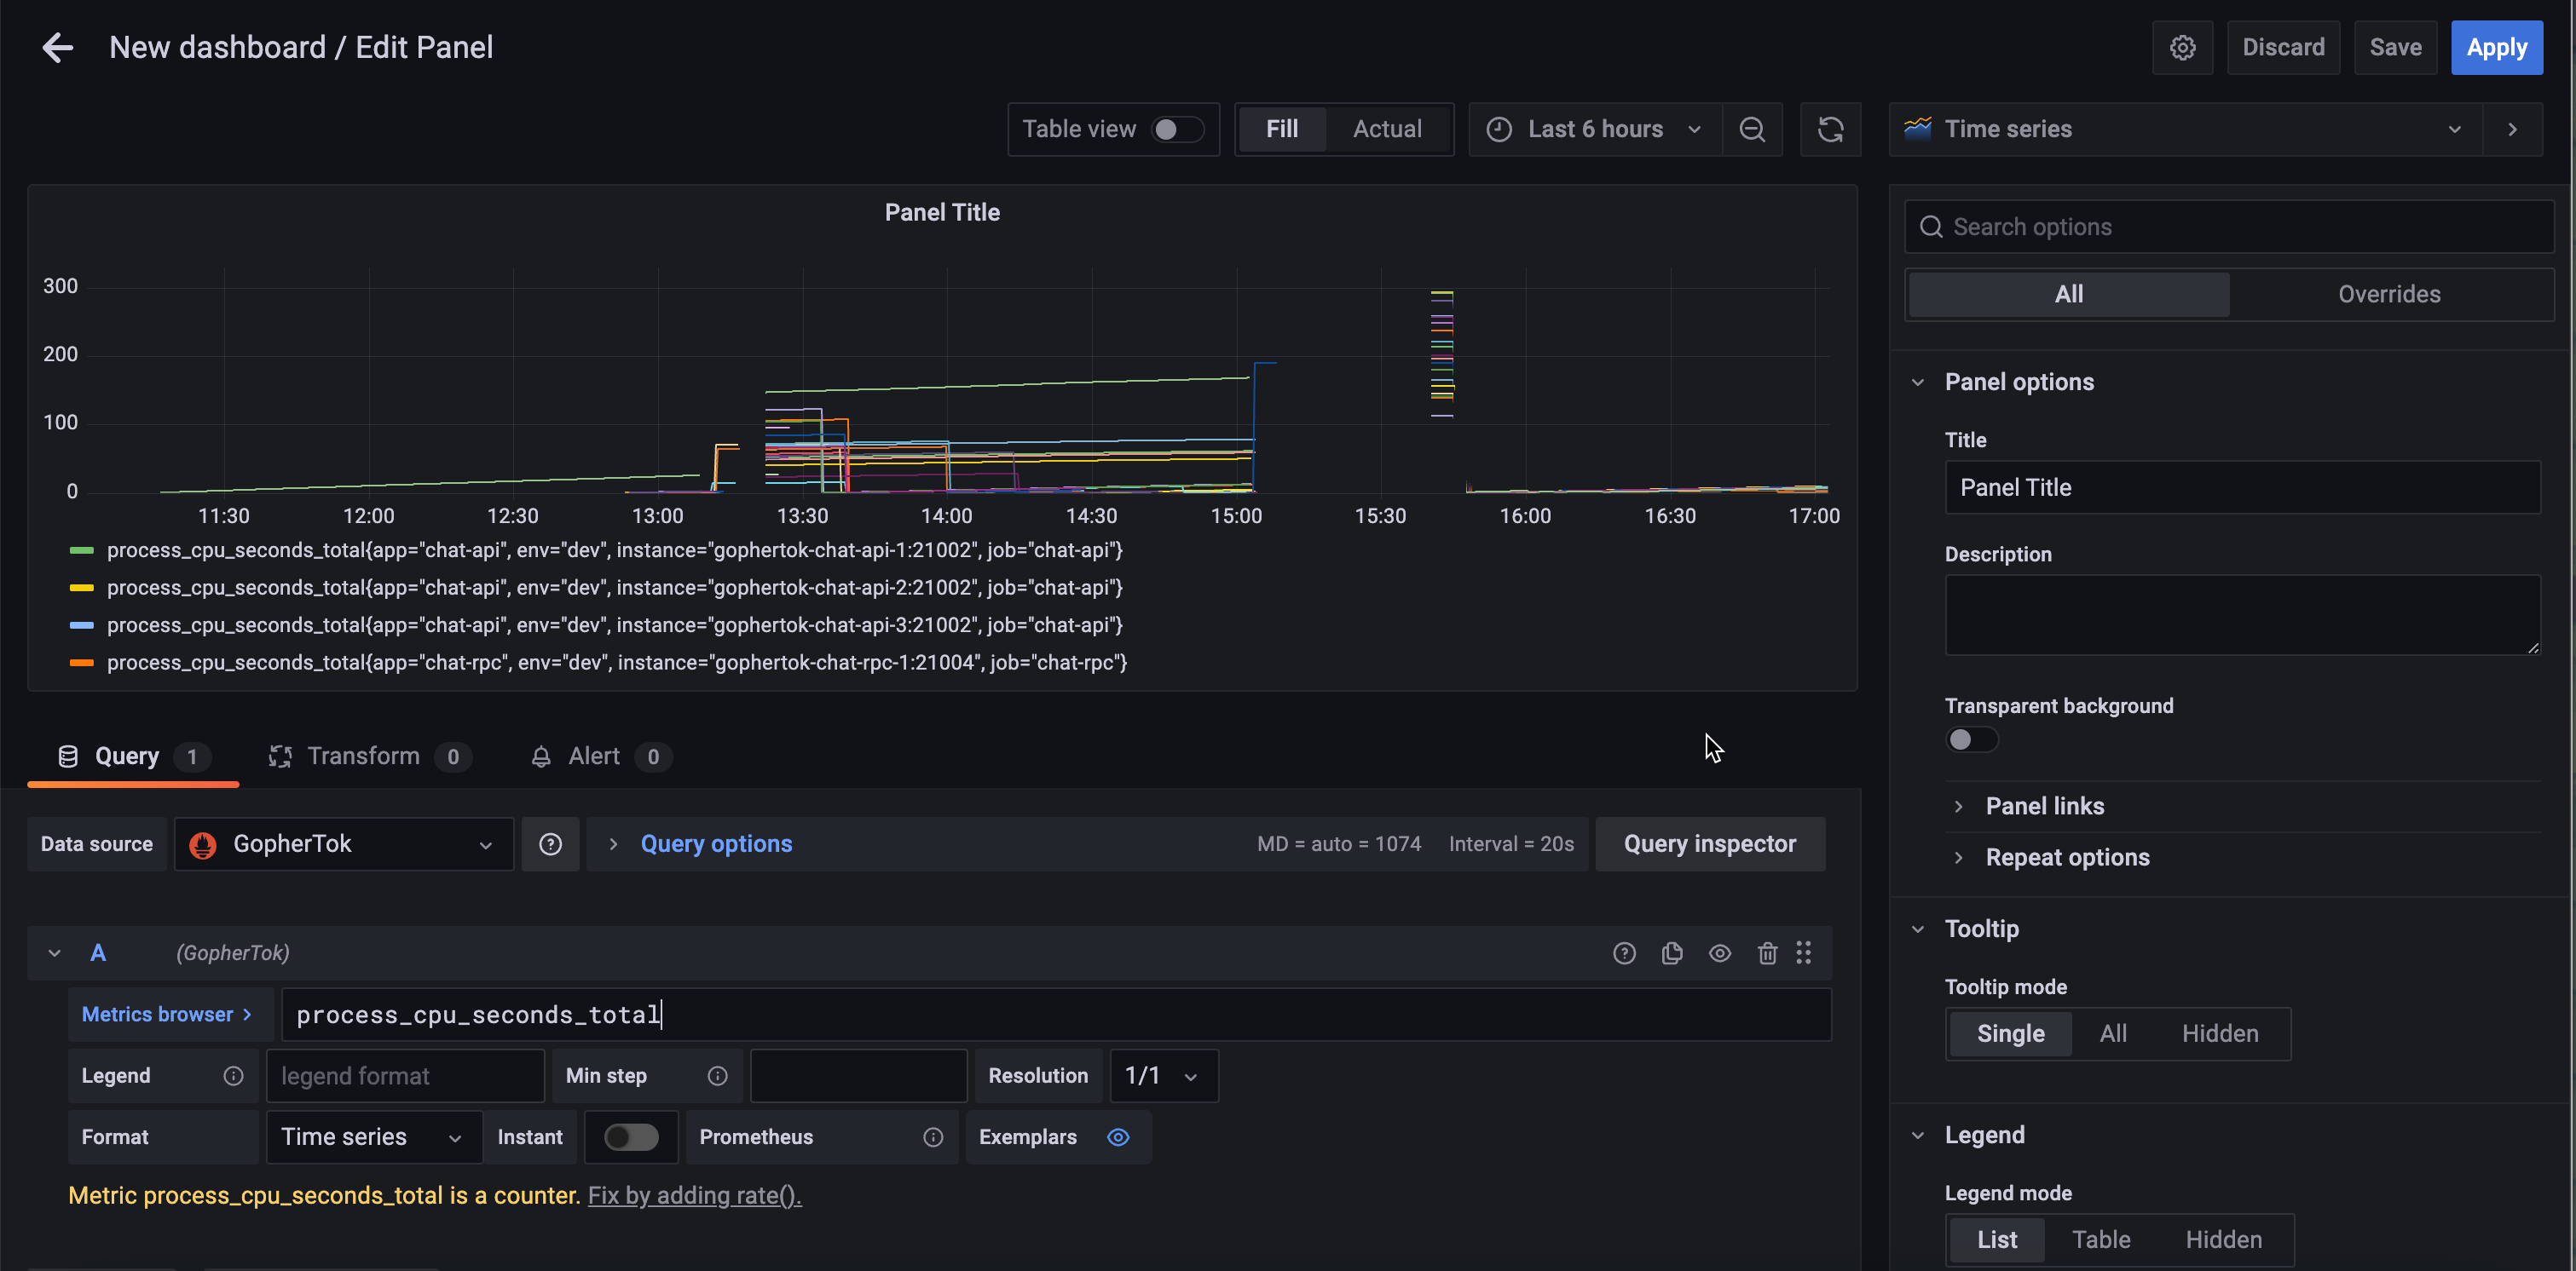Duplicate query A with the copy icon
Image resolution: width=2576 pixels, height=1271 pixels.
1672,953
